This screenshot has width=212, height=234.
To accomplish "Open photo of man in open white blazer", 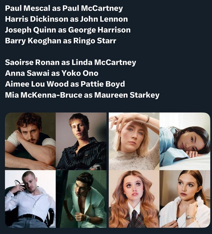I will 81,199.
